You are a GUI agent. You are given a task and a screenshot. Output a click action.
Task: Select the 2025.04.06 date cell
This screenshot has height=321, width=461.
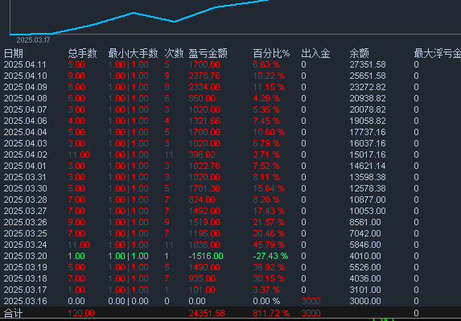[25, 121]
